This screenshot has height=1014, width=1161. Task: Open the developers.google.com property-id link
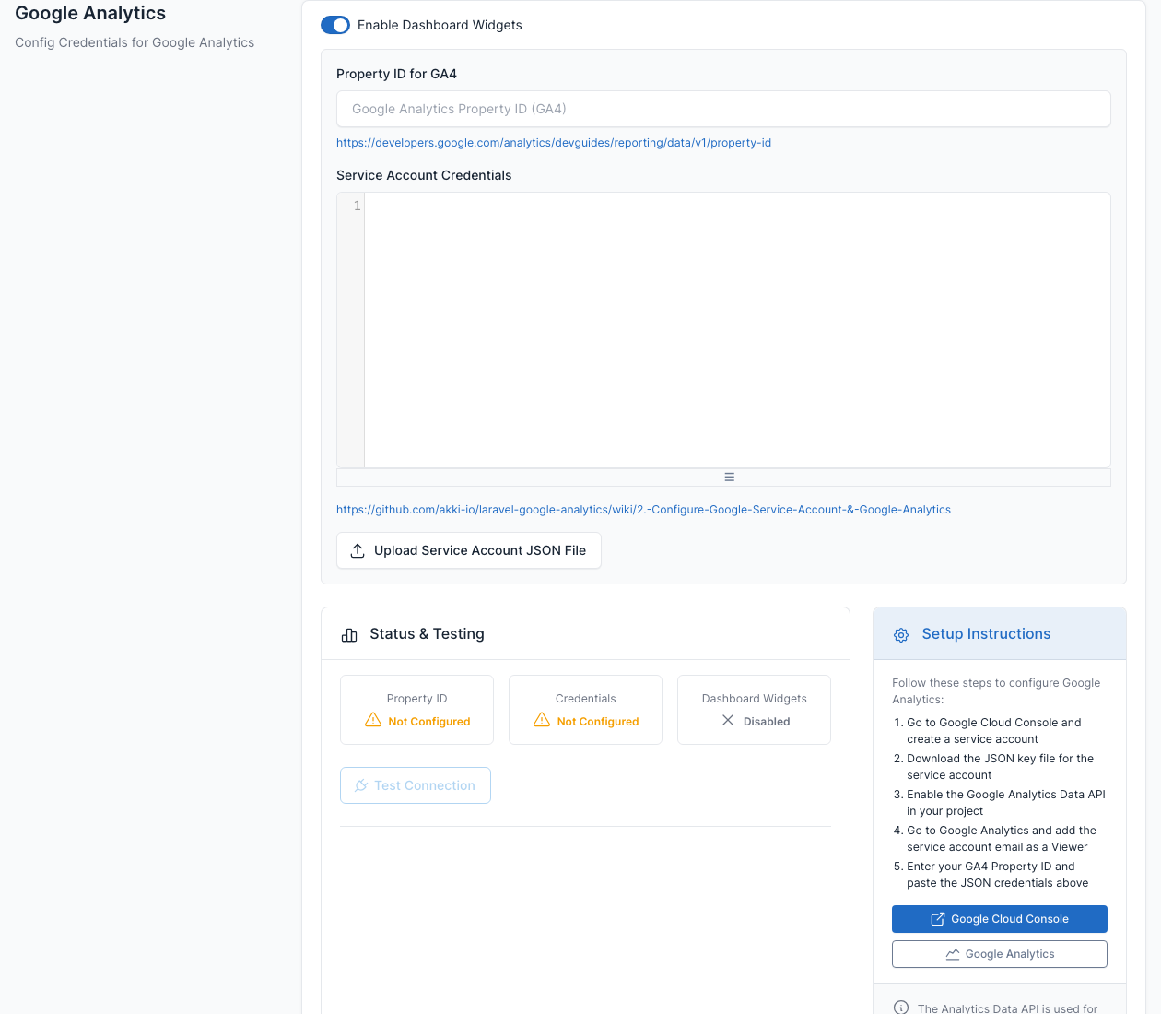click(x=554, y=143)
